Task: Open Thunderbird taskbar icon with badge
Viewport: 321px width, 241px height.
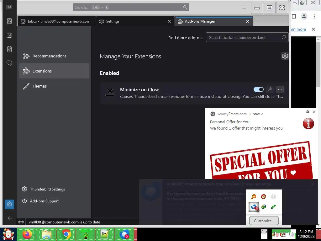Action: click(125, 234)
